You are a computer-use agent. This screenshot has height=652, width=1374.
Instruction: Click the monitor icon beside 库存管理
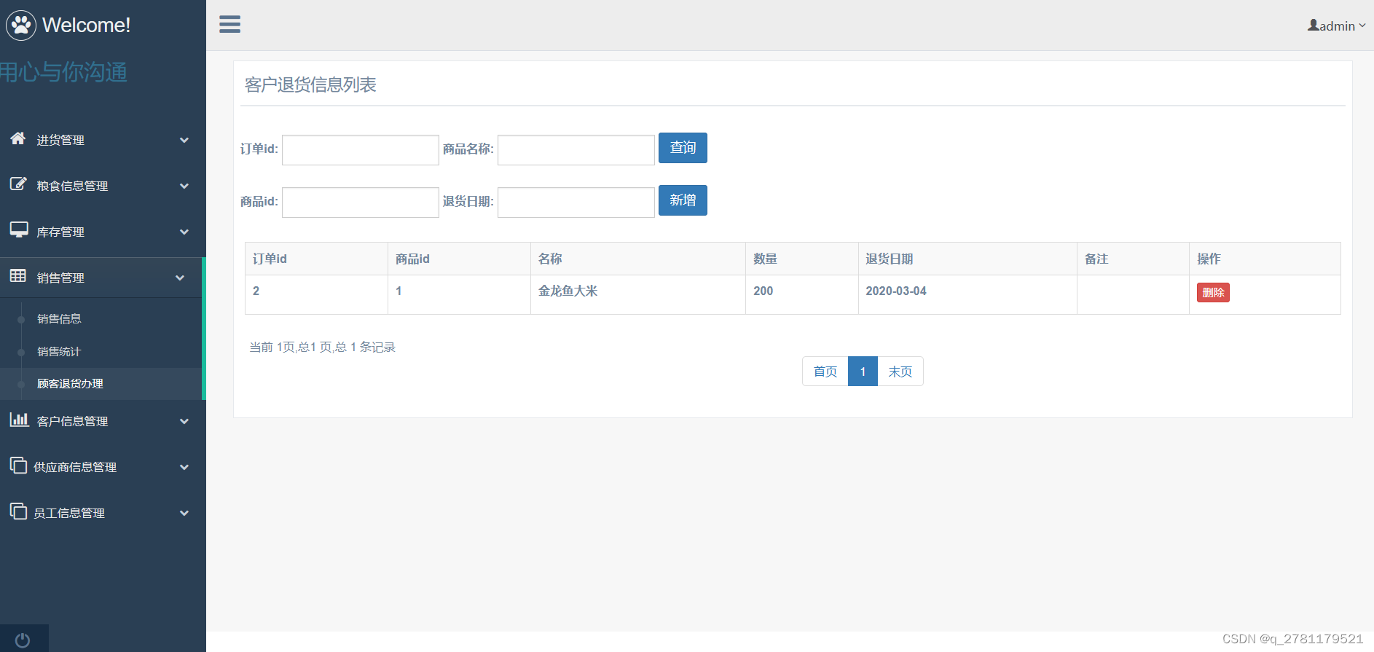(x=19, y=229)
